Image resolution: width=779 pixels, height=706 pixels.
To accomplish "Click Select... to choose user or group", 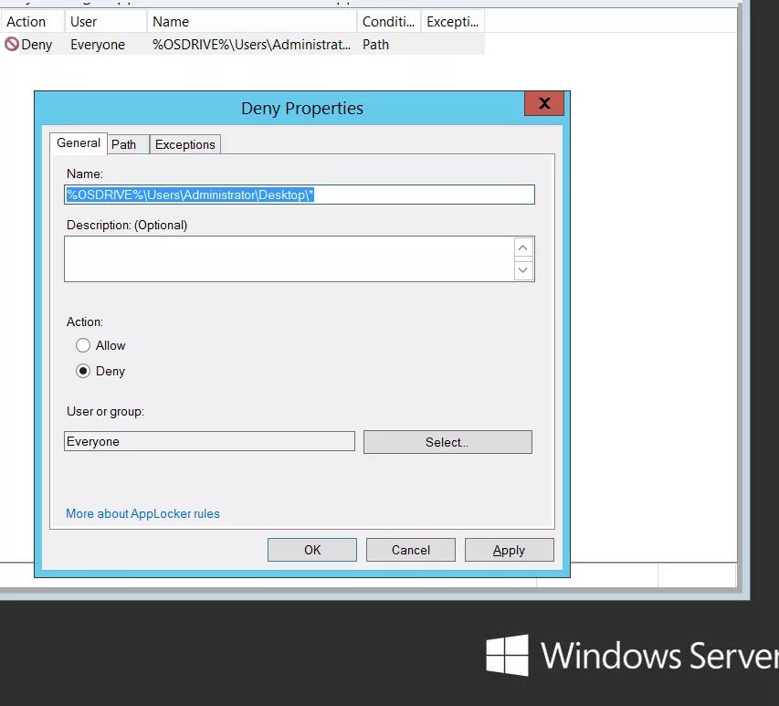I will tap(447, 442).
